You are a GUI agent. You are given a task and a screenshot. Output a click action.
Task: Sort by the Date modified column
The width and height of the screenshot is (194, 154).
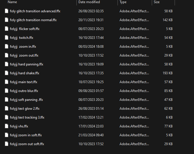coord(89,2)
